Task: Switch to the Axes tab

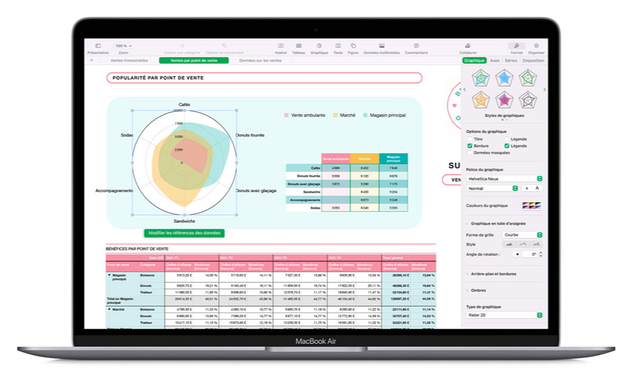Action: pos(495,60)
